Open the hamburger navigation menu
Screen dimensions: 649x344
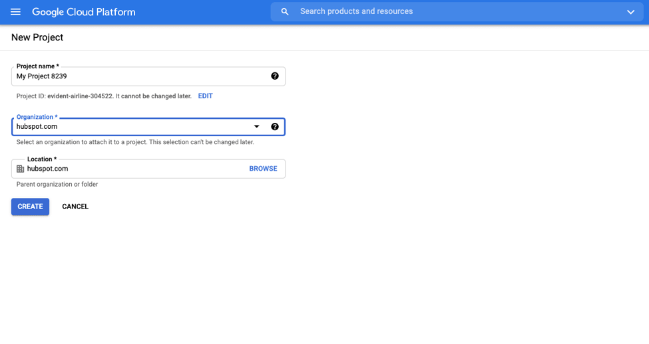click(15, 12)
